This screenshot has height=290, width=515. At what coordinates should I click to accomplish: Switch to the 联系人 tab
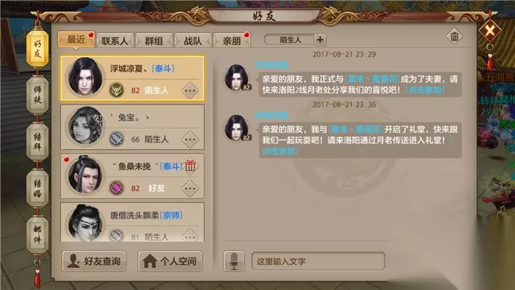[114, 41]
